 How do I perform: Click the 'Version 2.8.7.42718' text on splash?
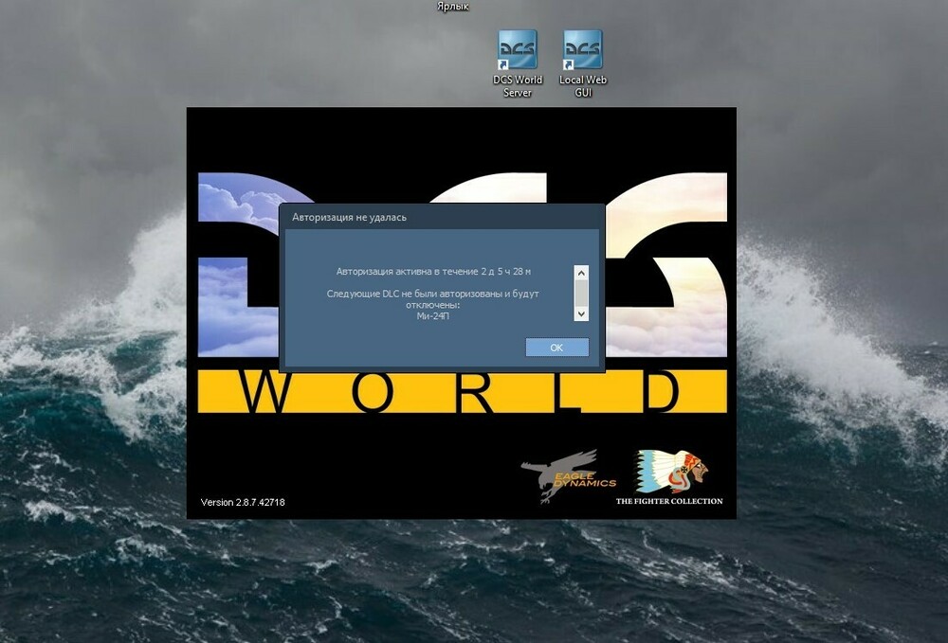point(243,502)
